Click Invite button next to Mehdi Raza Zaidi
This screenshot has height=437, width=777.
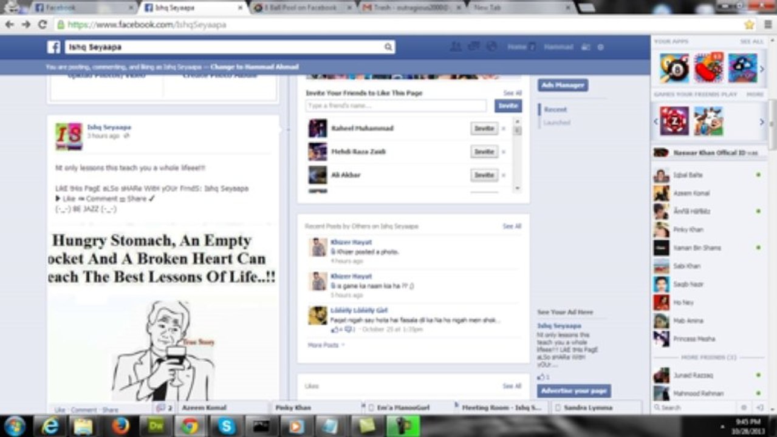point(484,152)
